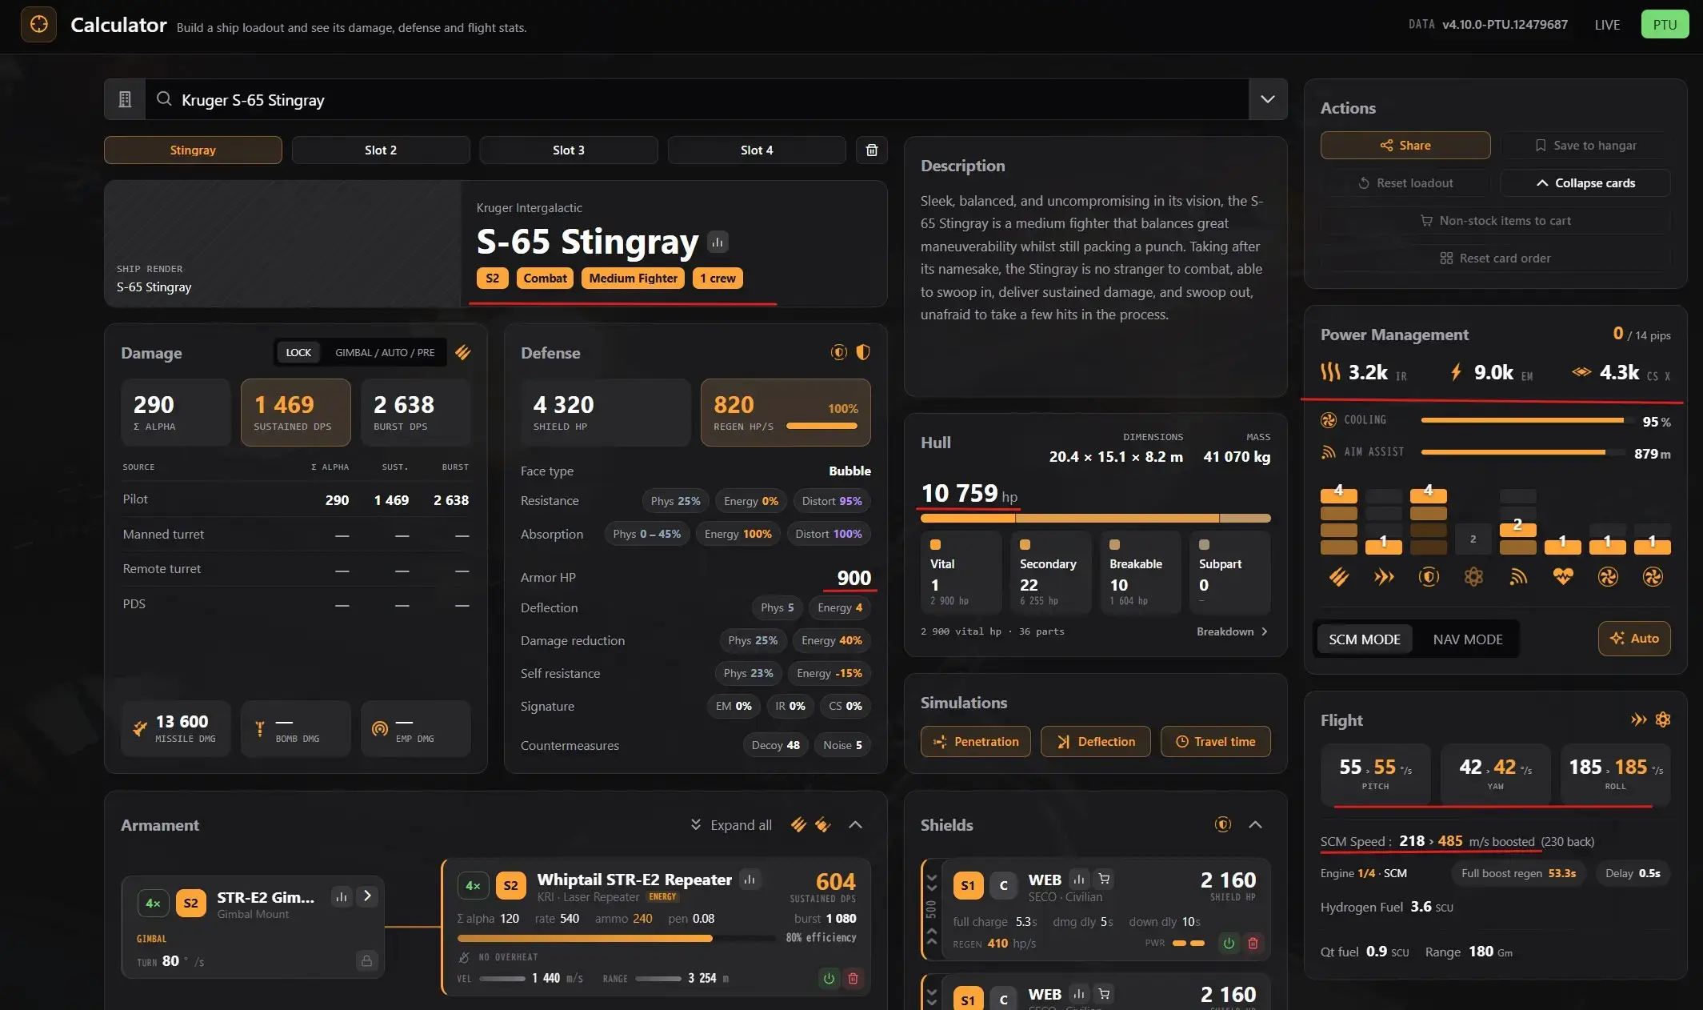Switch the data source to LIVE
This screenshot has height=1010, width=1703.
[1607, 25]
